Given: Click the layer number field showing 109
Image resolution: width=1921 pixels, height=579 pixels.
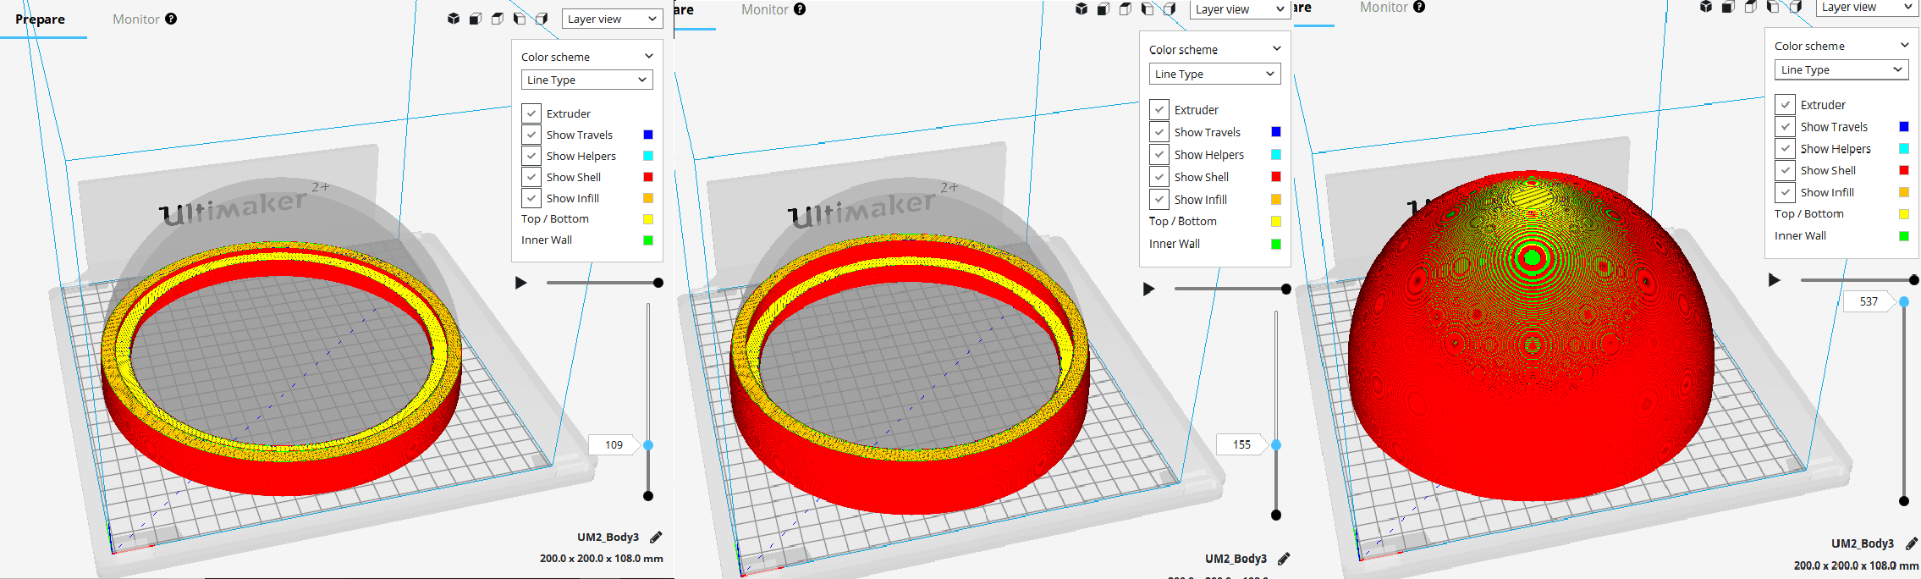Looking at the screenshot, I should point(614,444).
